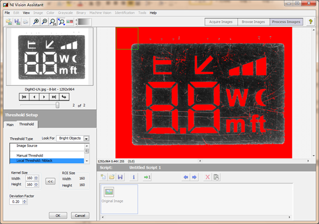This screenshot has width=319, height=224.
Task: Click the Cancel button
Action: click(80, 215)
